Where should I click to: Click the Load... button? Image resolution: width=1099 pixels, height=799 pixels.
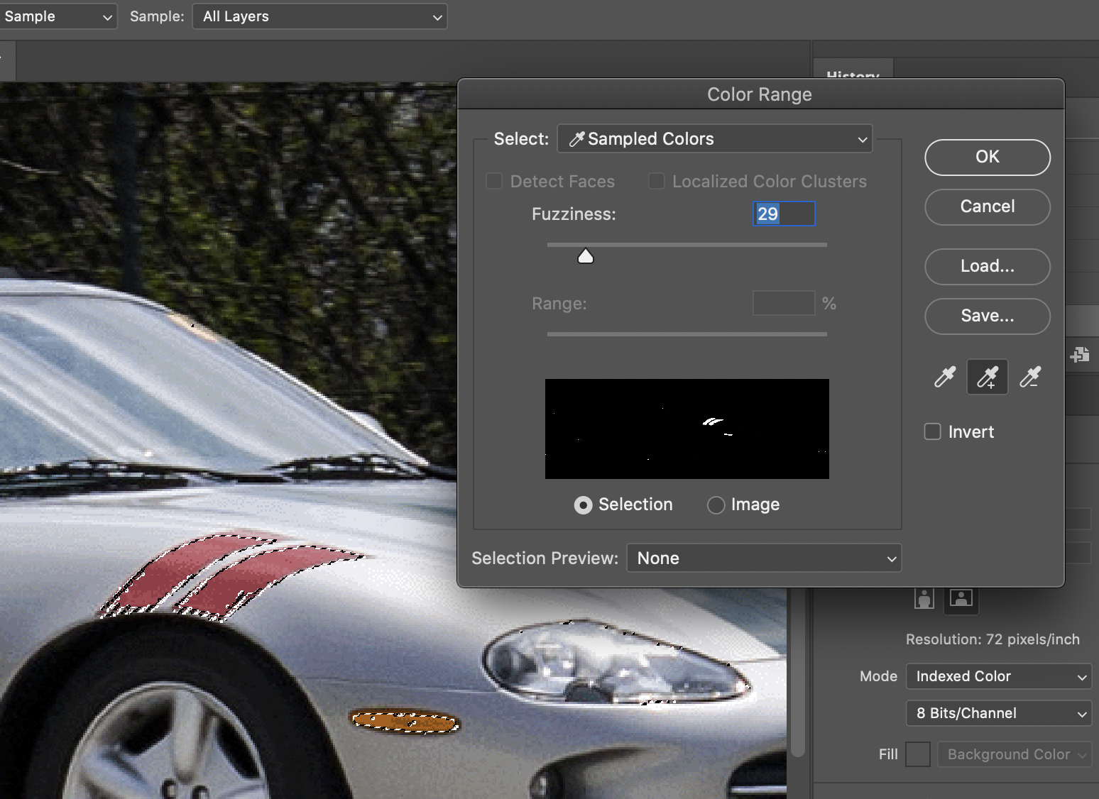click(x=988, y=266)
